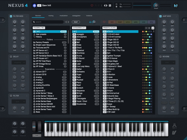Click the folders list scrollbar
Image resolution: width=187 pixels, height=140 pixels.
68,37
